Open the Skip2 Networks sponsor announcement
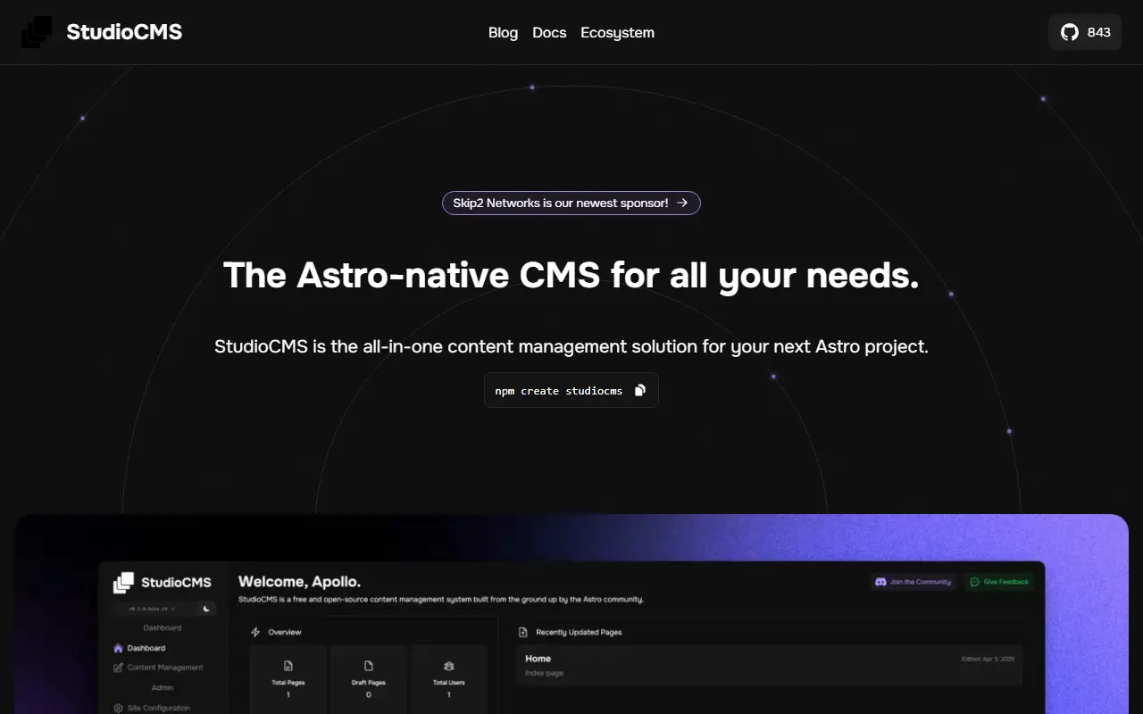Screen dimensions: 1143x714 571,203
